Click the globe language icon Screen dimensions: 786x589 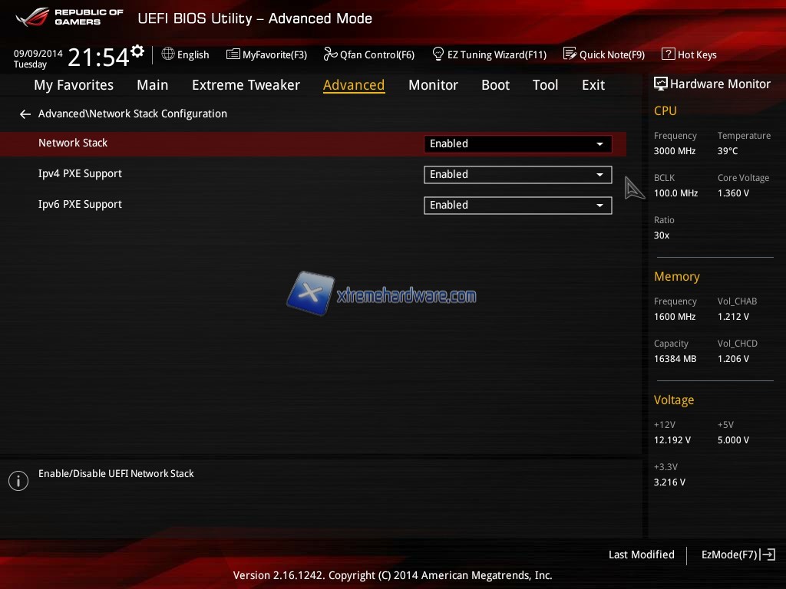[x=168, y=54]
